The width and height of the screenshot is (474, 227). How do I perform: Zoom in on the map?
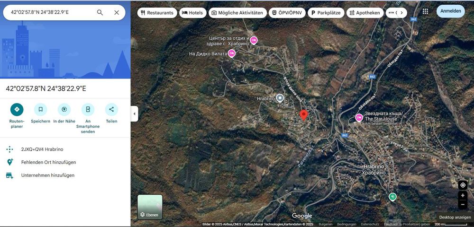coord(463,195)
